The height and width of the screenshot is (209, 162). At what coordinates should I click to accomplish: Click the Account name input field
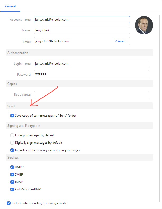tap(82, 20)
